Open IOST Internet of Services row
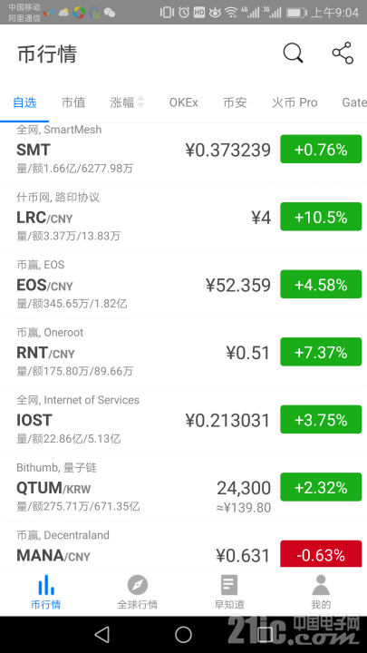367x653 pixels. [x=183, y=420]
